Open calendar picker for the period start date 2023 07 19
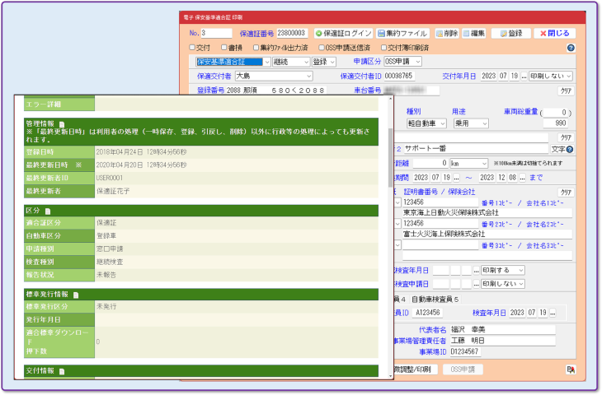This screenshot has width=602, height=395. (456, 178)
